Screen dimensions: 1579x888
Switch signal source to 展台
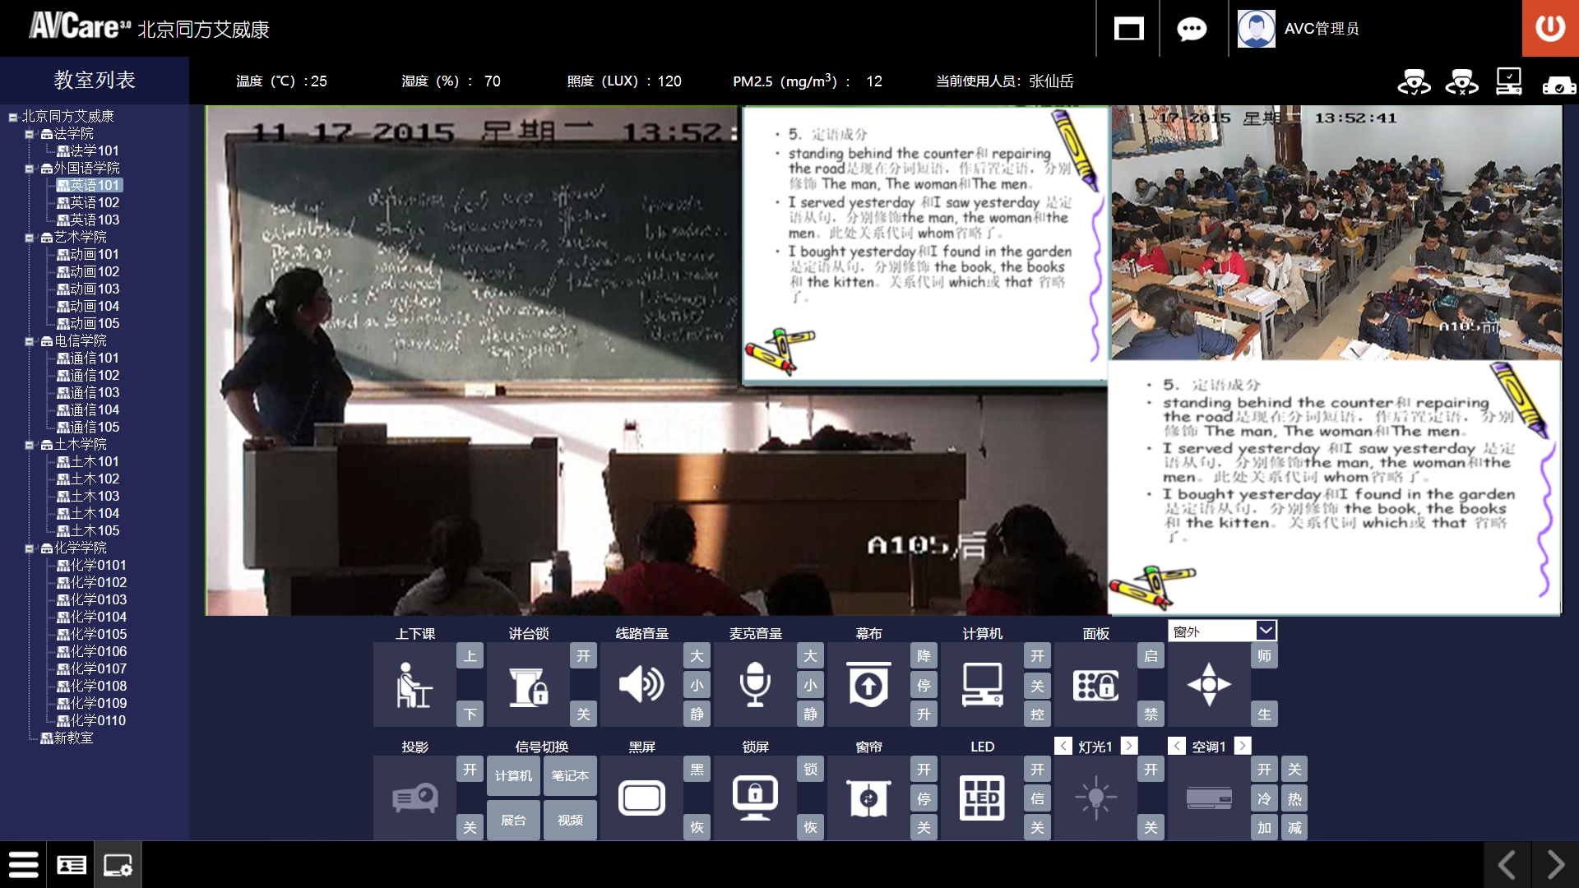[x=513, y=821]
